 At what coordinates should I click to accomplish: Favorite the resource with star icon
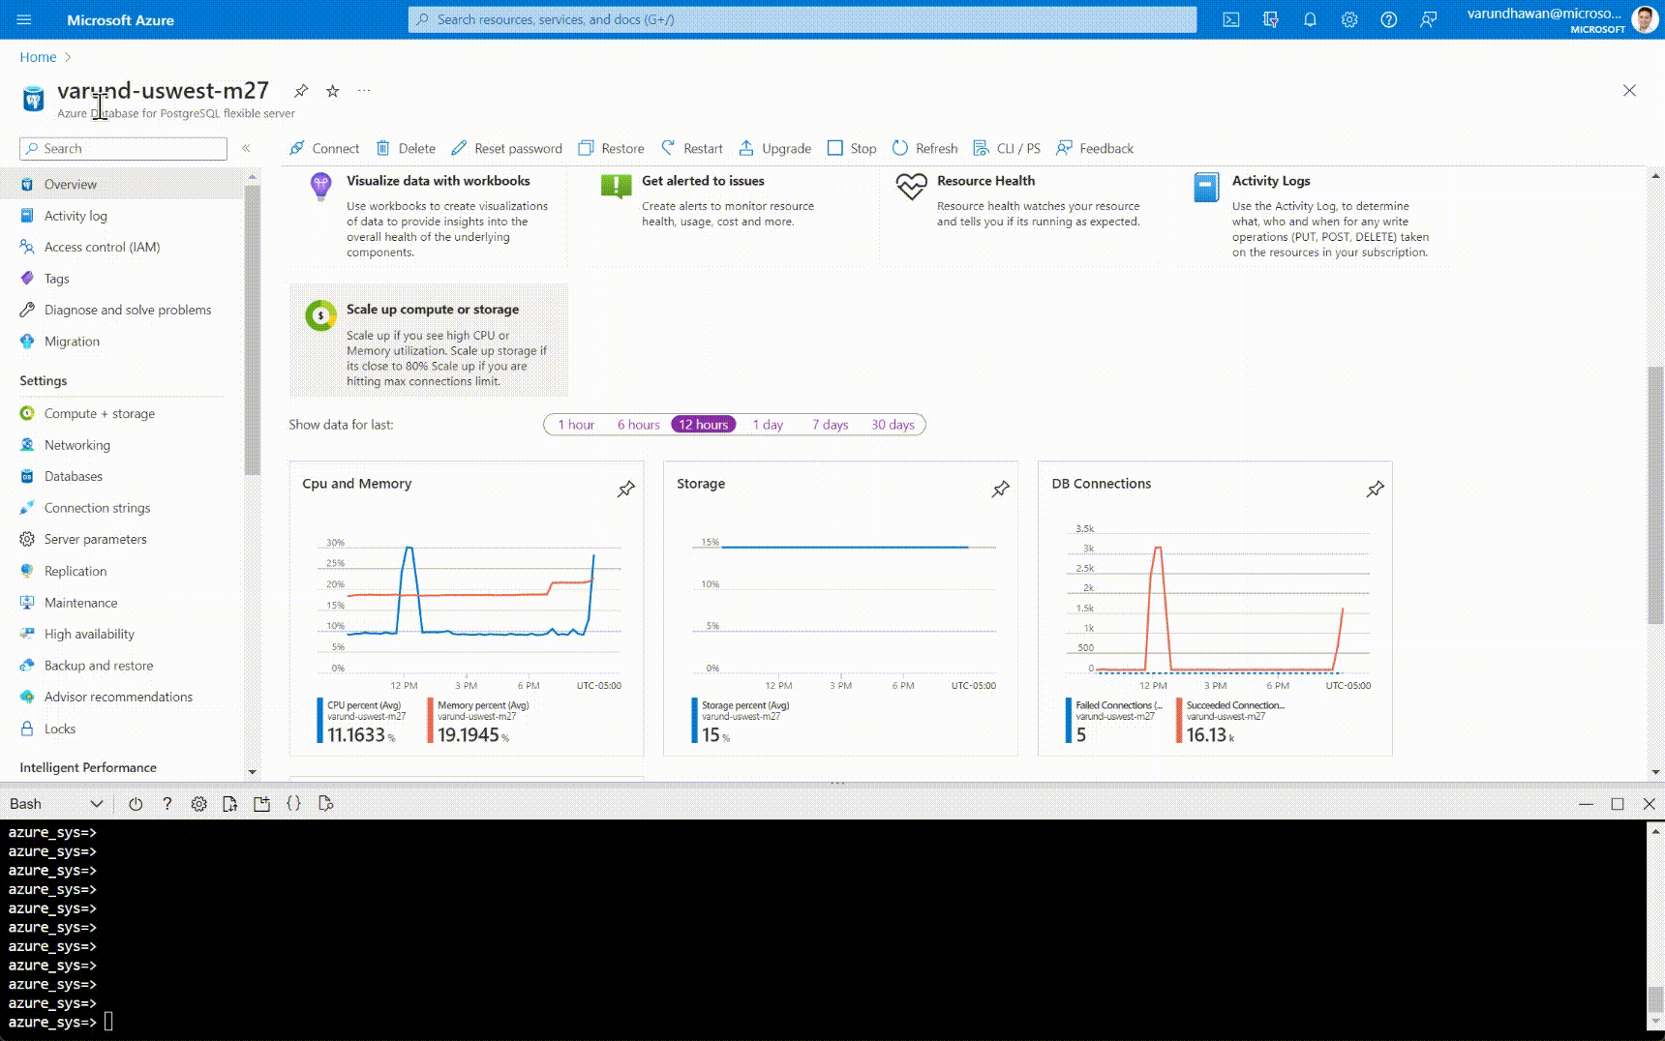tap(333, 91)
